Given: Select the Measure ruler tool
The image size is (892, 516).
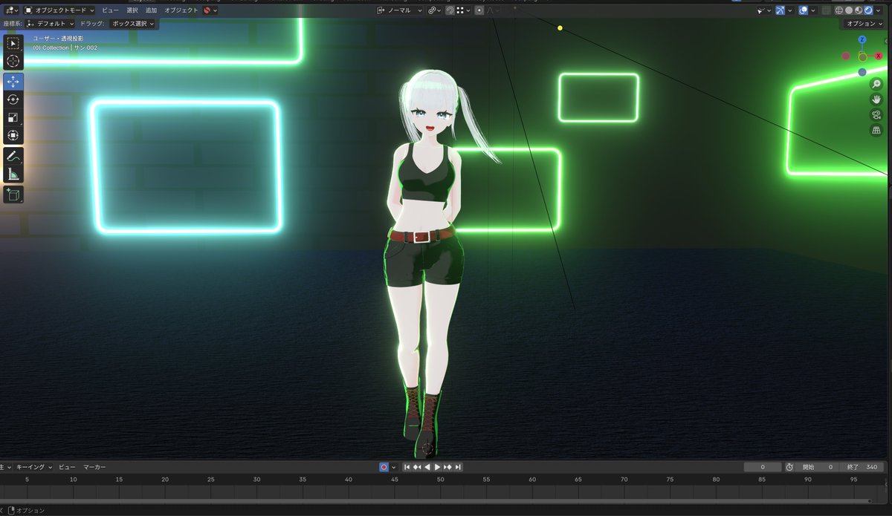Looking at the screenshot, I should 13,174.
